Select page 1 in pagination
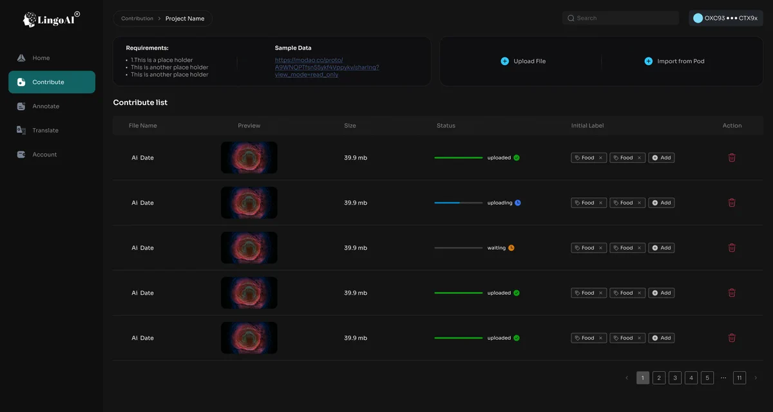This screenshot has width=773, height=412. click(643, 378)
